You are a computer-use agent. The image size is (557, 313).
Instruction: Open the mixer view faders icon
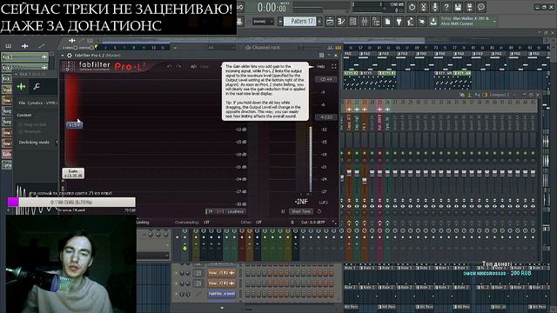365,22
